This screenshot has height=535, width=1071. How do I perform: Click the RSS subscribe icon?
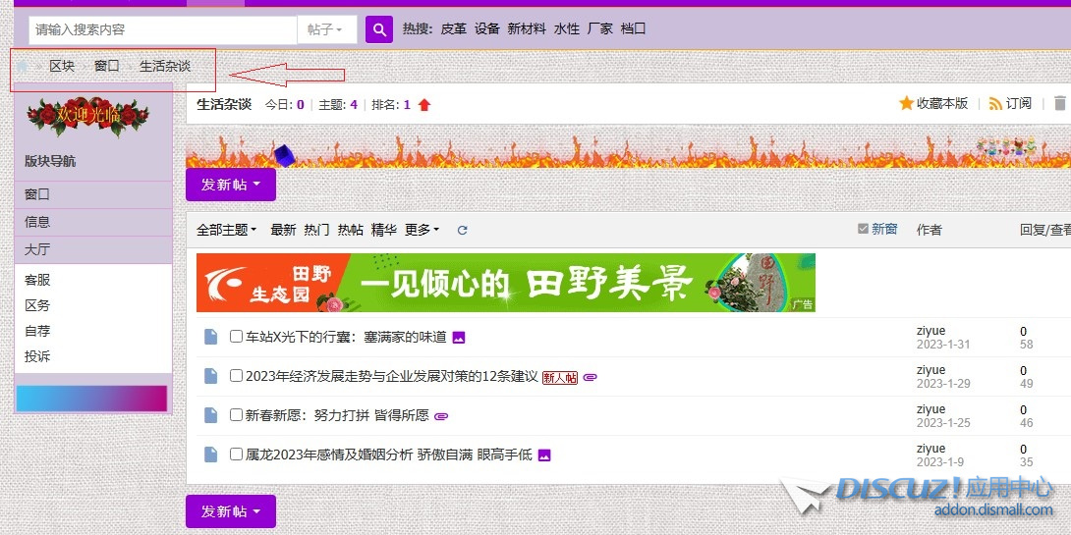(995, 103)
